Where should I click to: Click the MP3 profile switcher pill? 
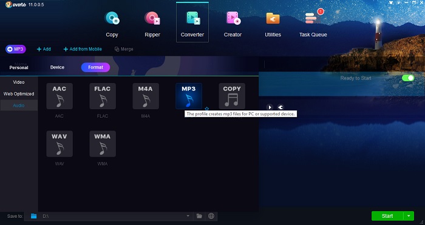coord(16,49)
